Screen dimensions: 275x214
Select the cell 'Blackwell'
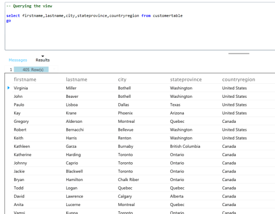tap(74, 171)
